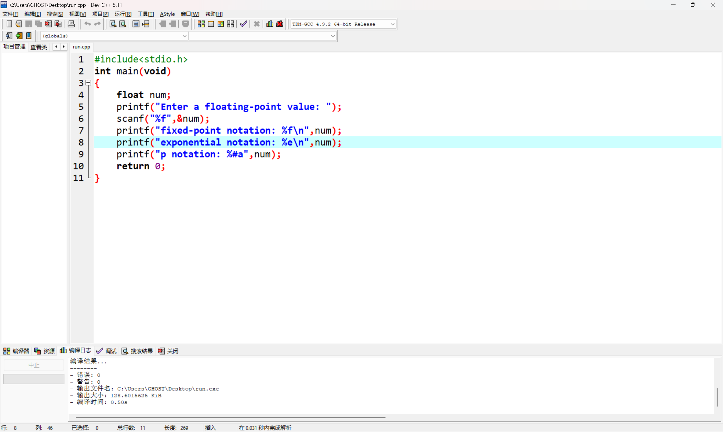Switch to the 查看类 tab
This screenshot has width=723, height=432.
(x=39, y=47)
